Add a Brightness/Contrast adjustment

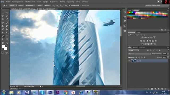(142, 37)
